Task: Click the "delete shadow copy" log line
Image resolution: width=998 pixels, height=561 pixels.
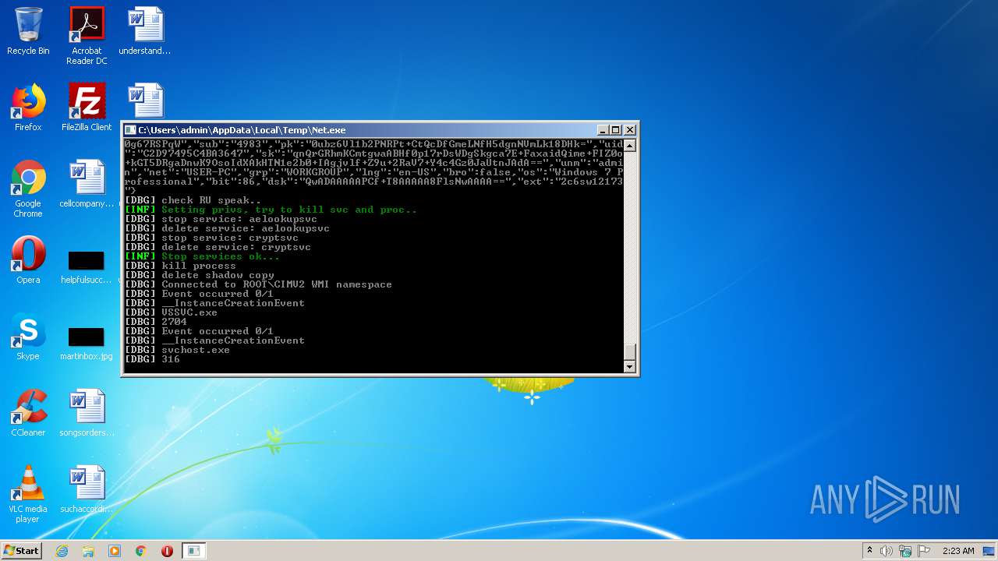Action: coord(218,275)
